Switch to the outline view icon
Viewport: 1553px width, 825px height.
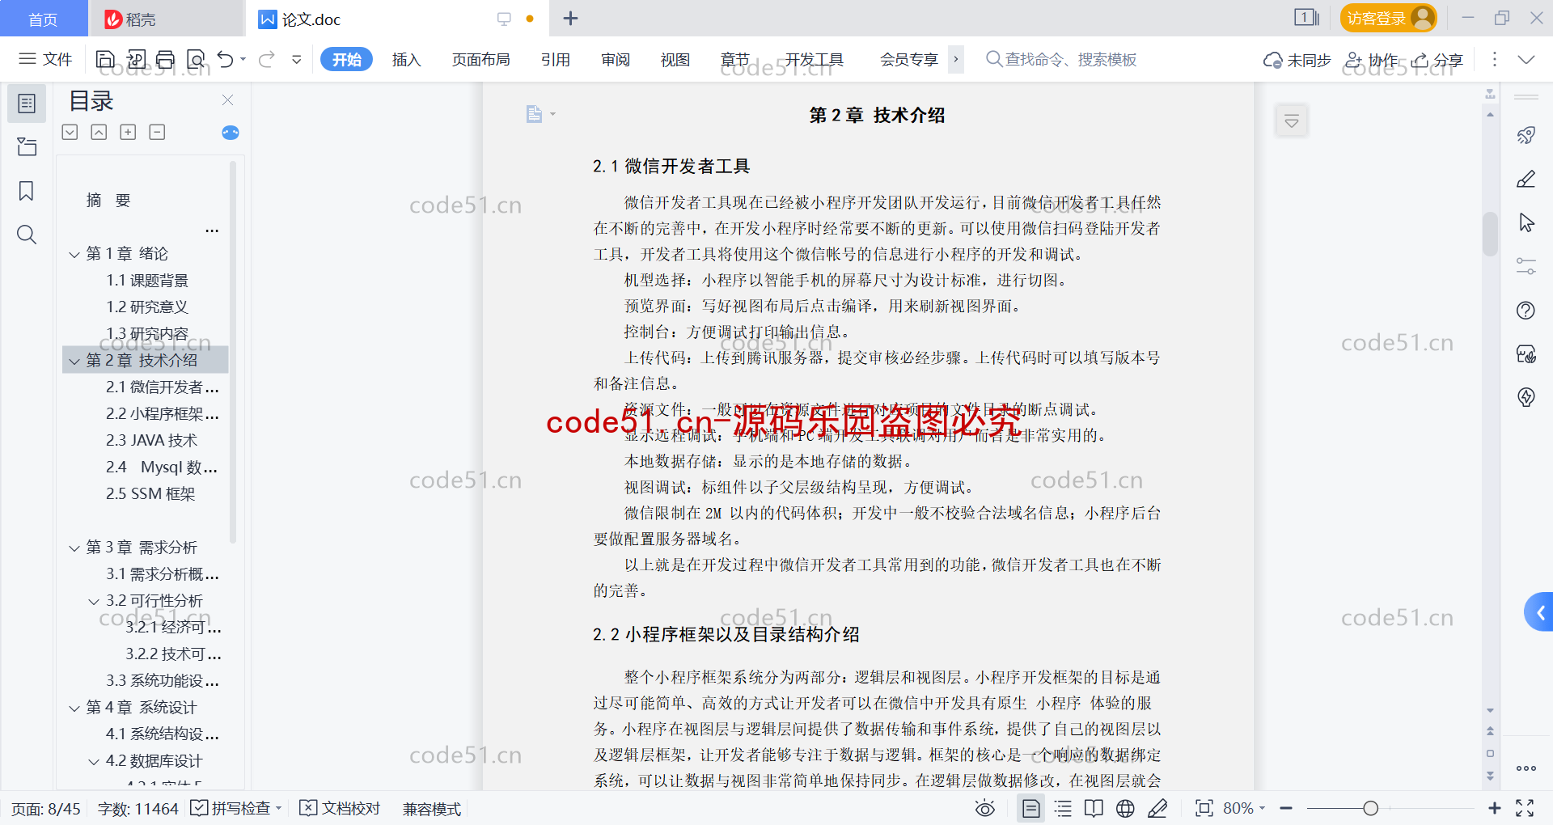(x=1063, y=808)
